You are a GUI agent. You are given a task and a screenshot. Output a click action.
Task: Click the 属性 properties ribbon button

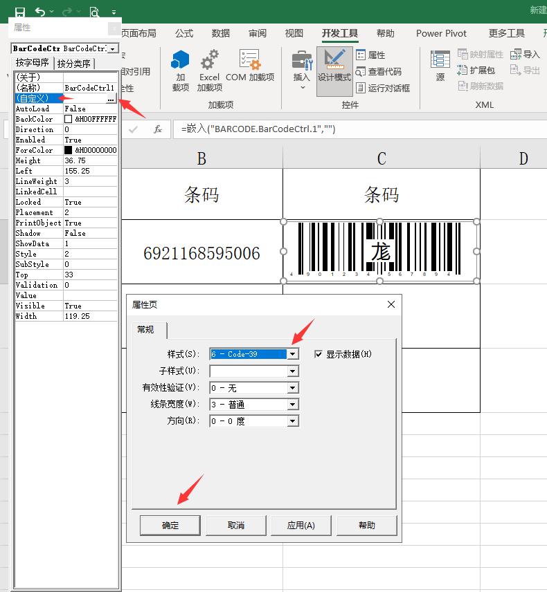click(x=371, y=55)
